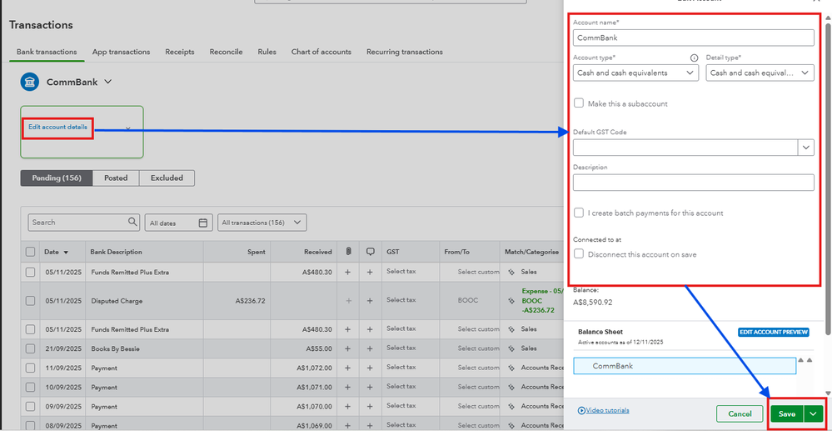Show the Posted transactions

coord(116,178)
